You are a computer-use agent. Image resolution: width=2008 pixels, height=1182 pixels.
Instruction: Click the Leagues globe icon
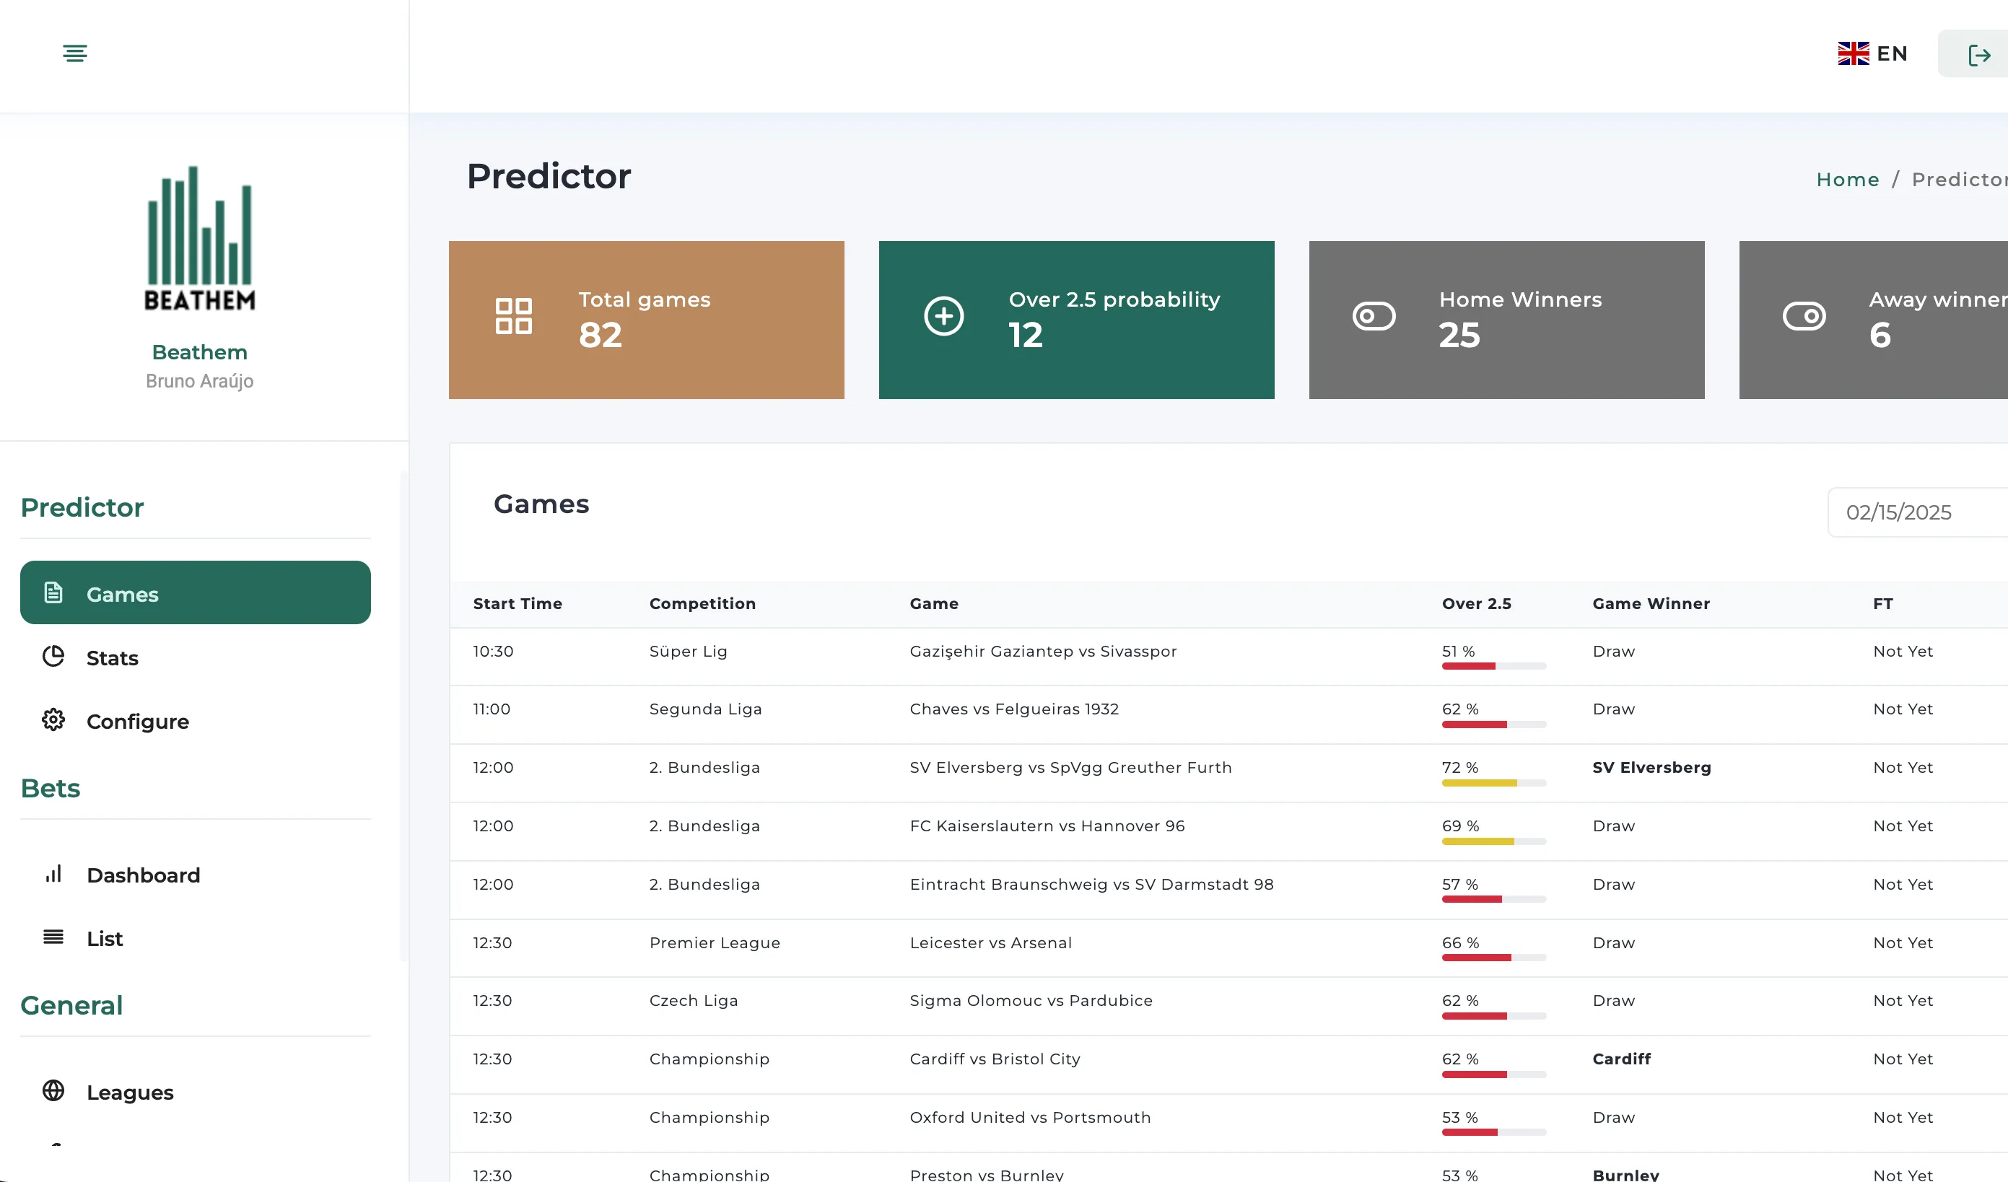(x=53, y=1090)
